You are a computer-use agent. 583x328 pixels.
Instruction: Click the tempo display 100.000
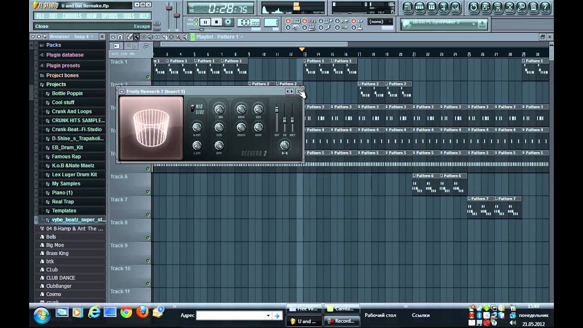click(249, 22)
